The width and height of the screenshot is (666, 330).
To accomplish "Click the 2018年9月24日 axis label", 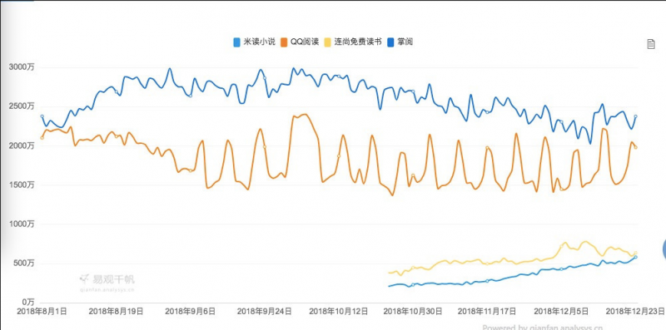I will tap(264, 312).
